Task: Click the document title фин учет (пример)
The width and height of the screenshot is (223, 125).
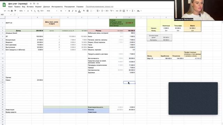Action: (18, 4)
